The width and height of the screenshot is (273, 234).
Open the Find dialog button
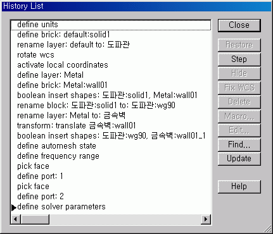pos(239,145)
